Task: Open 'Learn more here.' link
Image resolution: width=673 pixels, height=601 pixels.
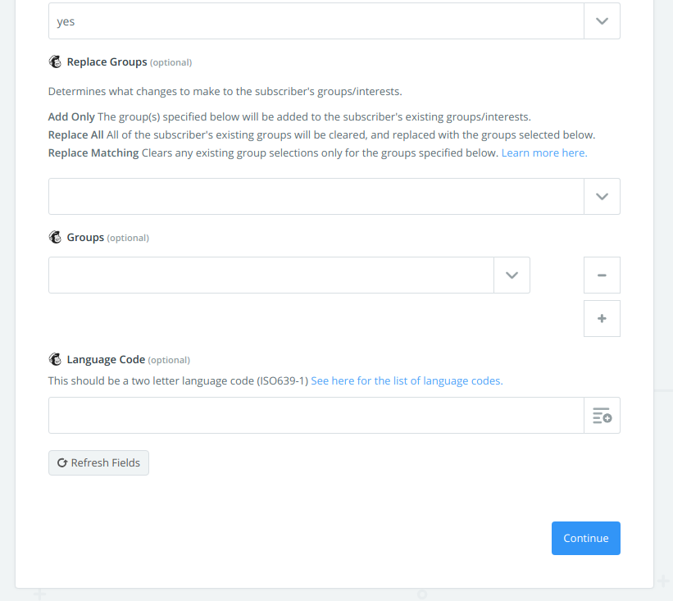Action: 544,153
